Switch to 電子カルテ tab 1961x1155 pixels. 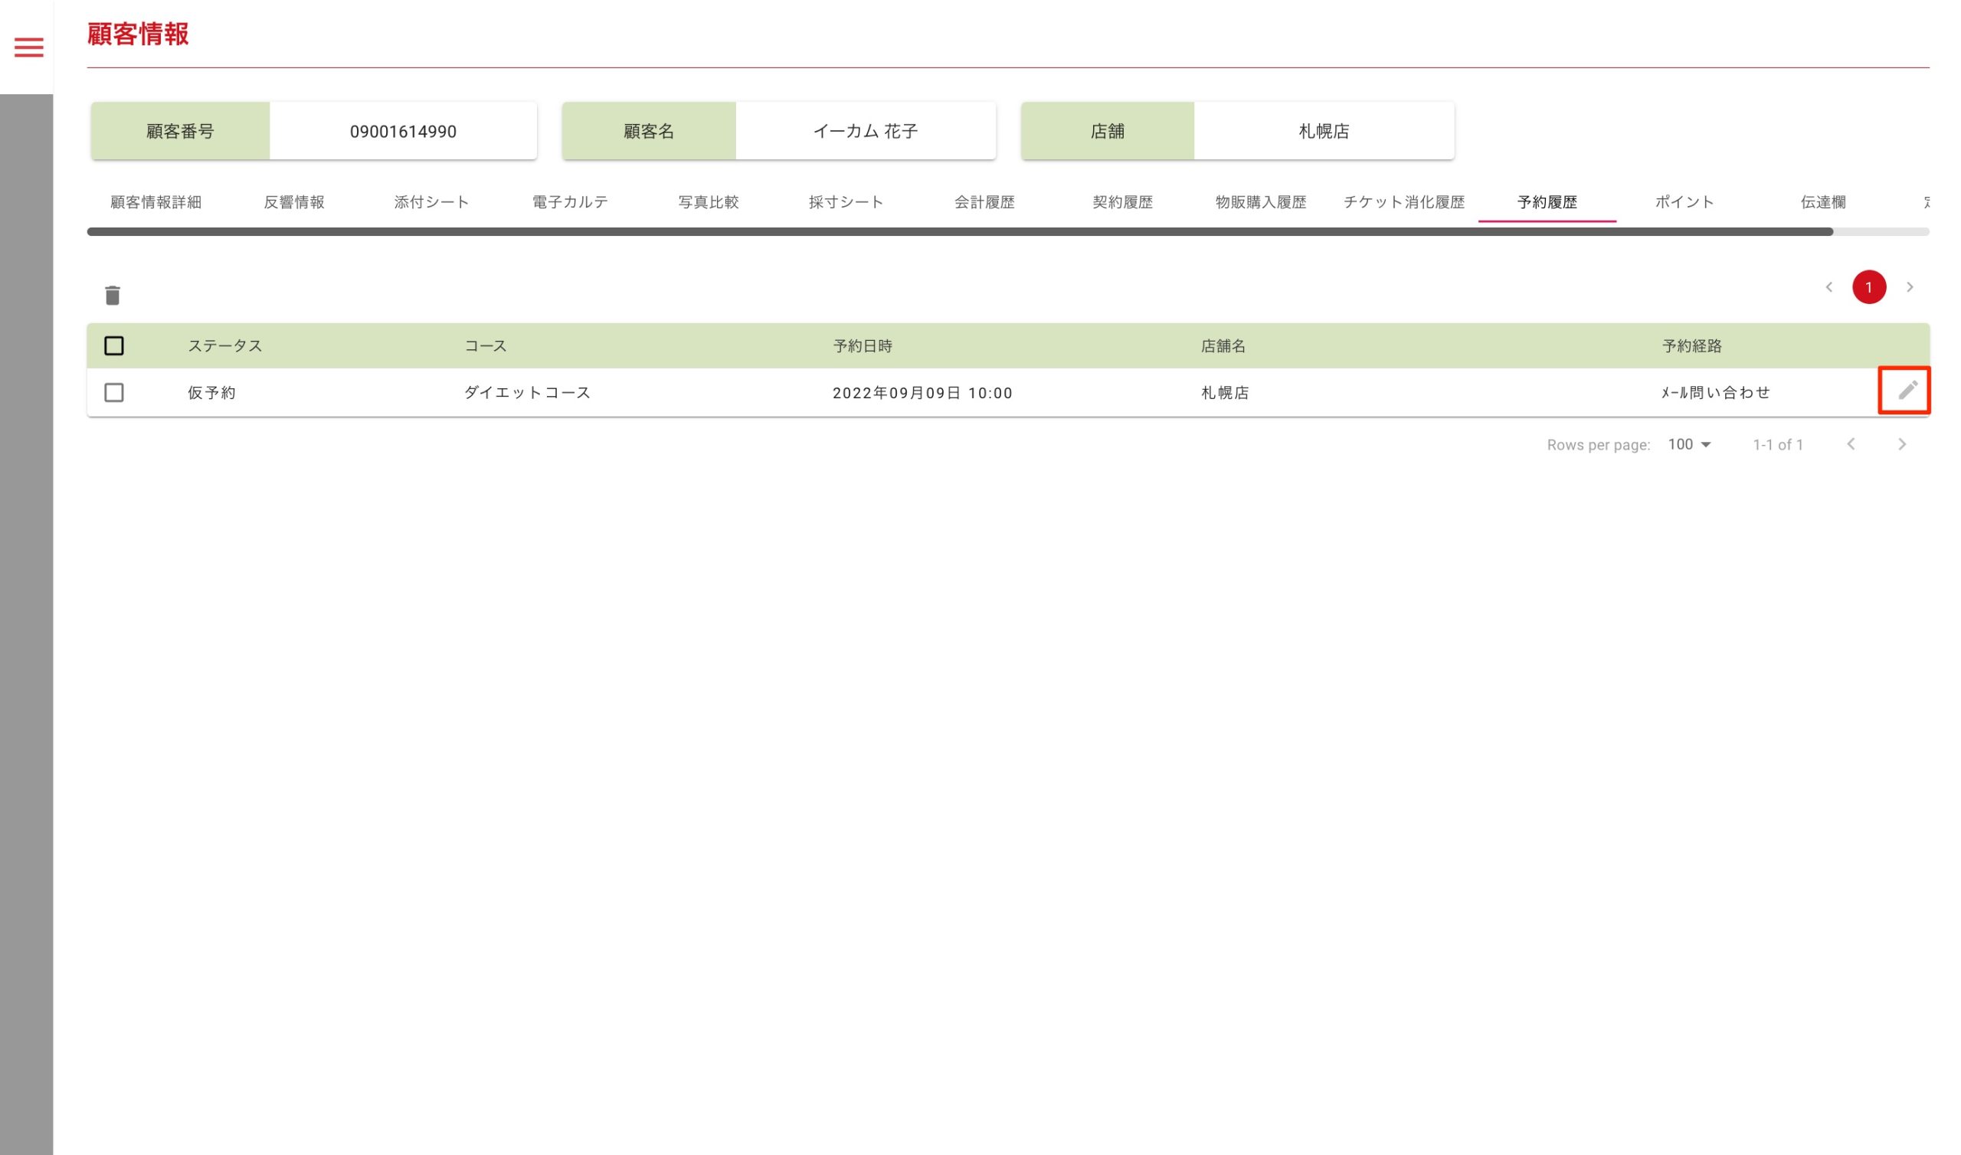(570, 202)
